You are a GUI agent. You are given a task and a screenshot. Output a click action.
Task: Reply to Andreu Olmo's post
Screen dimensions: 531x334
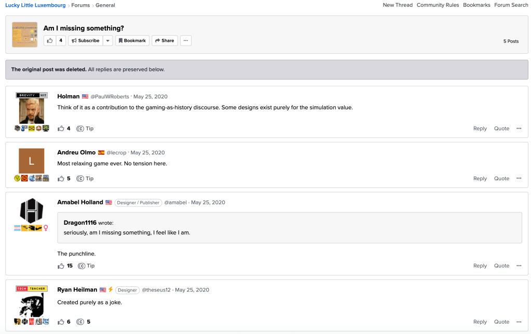480,179
